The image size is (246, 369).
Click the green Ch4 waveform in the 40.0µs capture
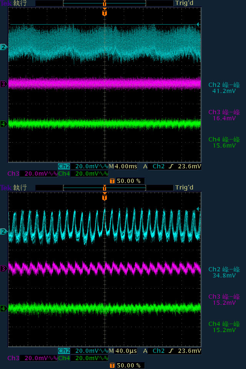(105, 308)
